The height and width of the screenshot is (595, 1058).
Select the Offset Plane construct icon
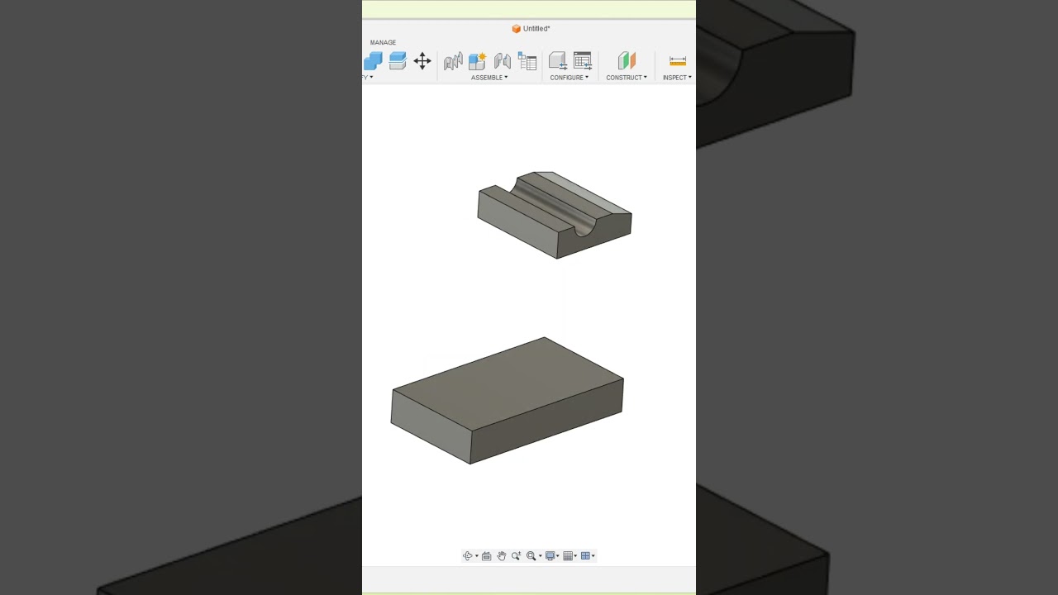click(627, 60)
